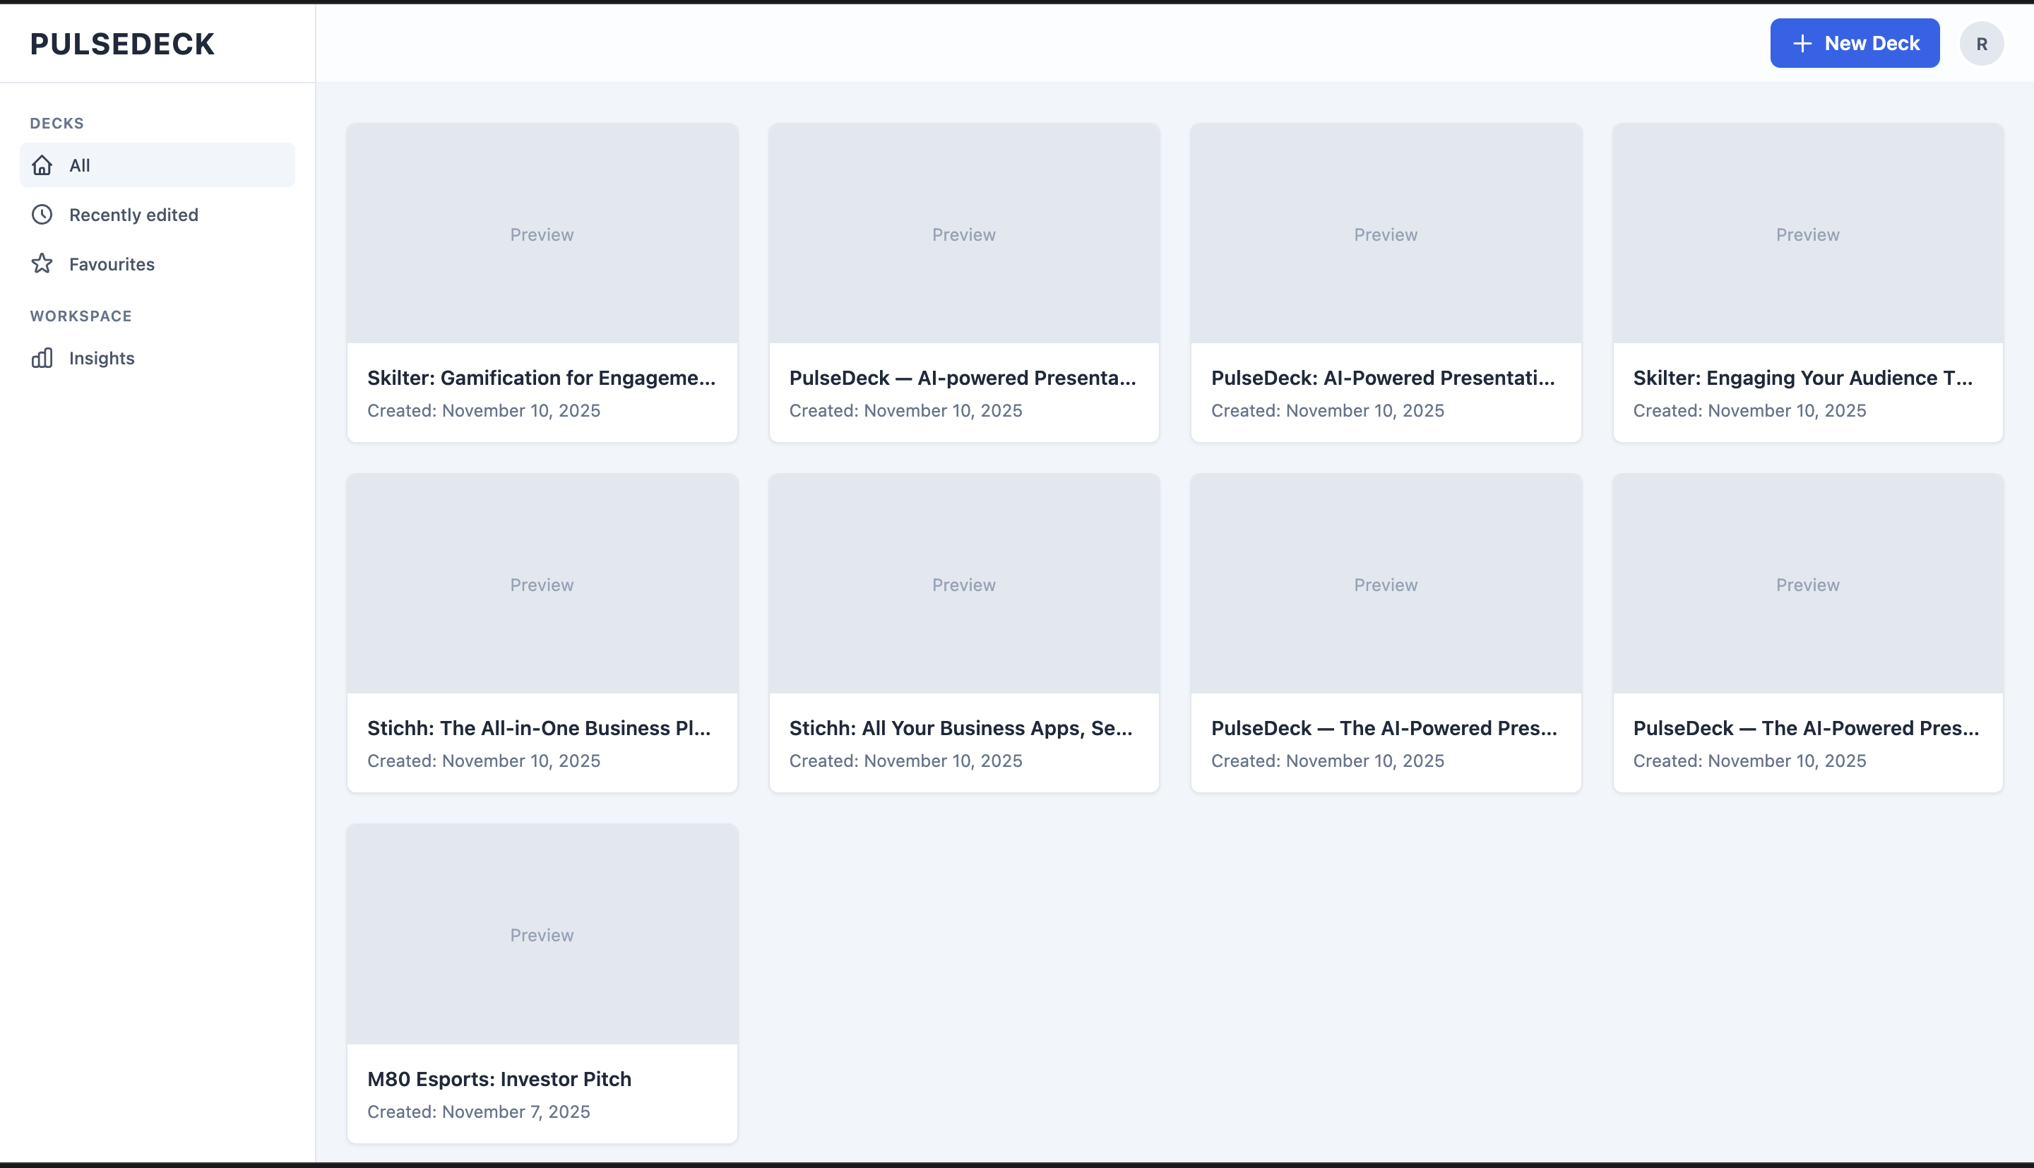Open the R user avatar
2034x1168 pixels.
(1981, 44)
